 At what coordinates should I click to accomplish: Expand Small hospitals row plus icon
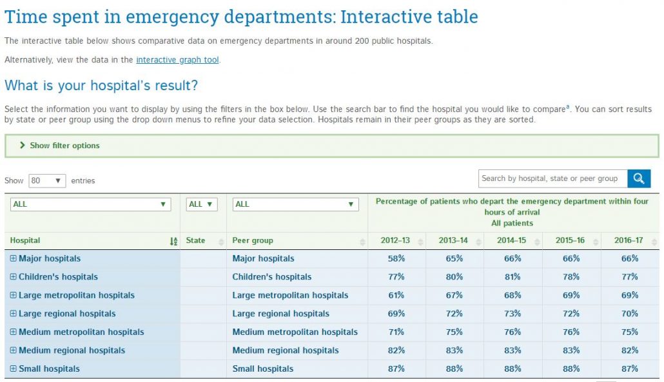[14, 369]
